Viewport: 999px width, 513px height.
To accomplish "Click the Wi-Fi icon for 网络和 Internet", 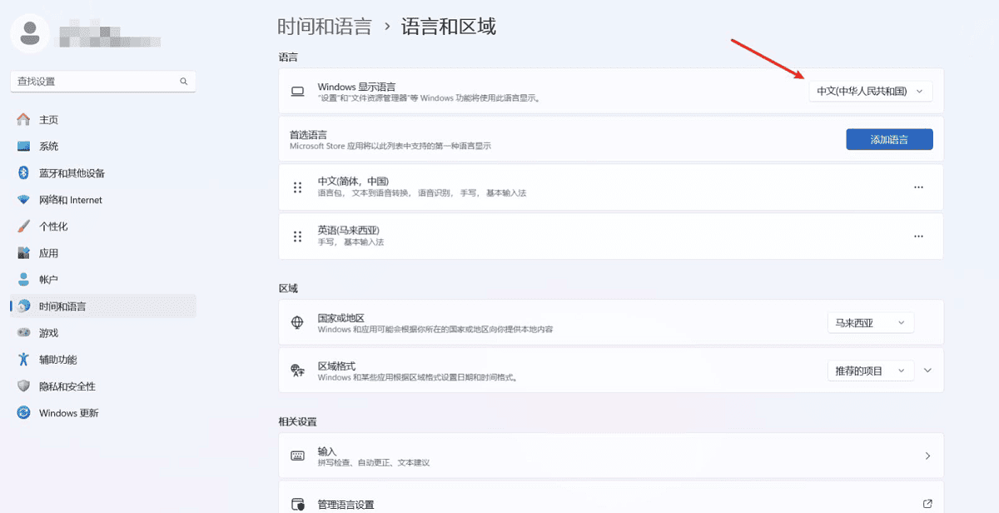I will coord(23,200).
